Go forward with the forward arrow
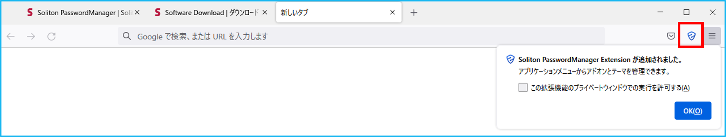The width and height of the screenshot is (726, 137). 31,36
